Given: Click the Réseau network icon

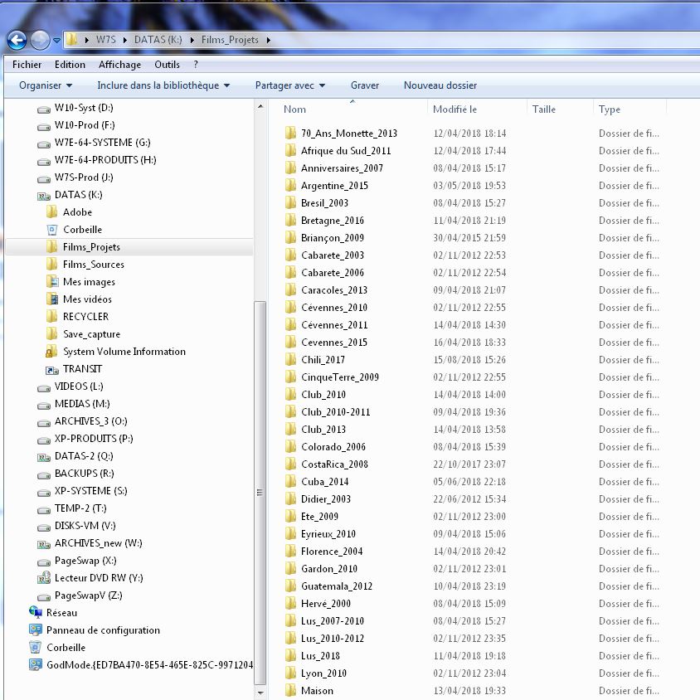Looking at the screenshot, I should coord(36,612).
